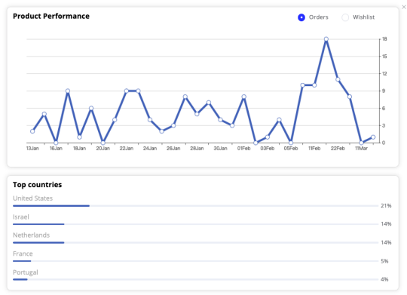
Task: Click the Product Performance heading
Action: pos(51,16)
